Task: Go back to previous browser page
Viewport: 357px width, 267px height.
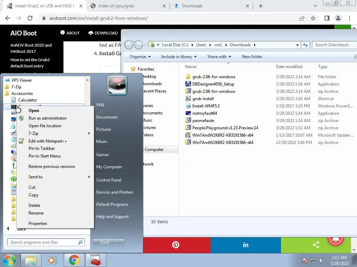Action: (x=8, y=18)
